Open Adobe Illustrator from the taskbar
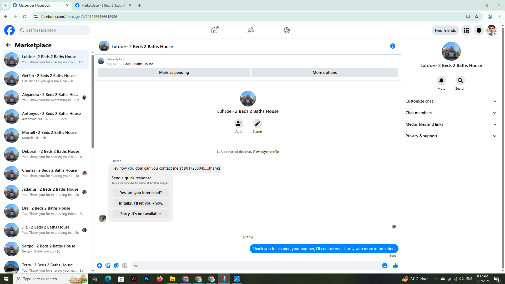The width and height of the screenshot is (505, 284). pos(134,279)
